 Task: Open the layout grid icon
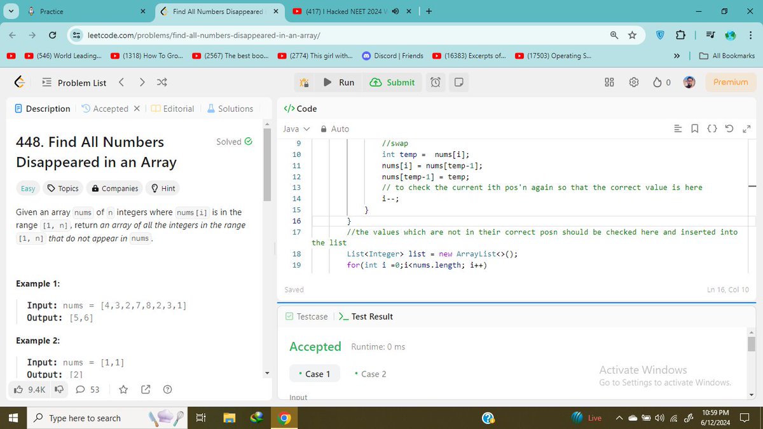pyautogui.click(x=609, y=83)
